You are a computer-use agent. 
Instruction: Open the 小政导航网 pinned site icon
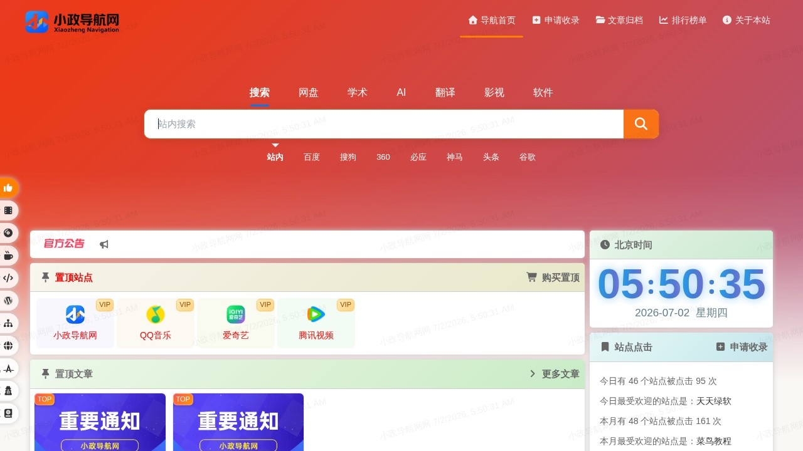point(75,314)
